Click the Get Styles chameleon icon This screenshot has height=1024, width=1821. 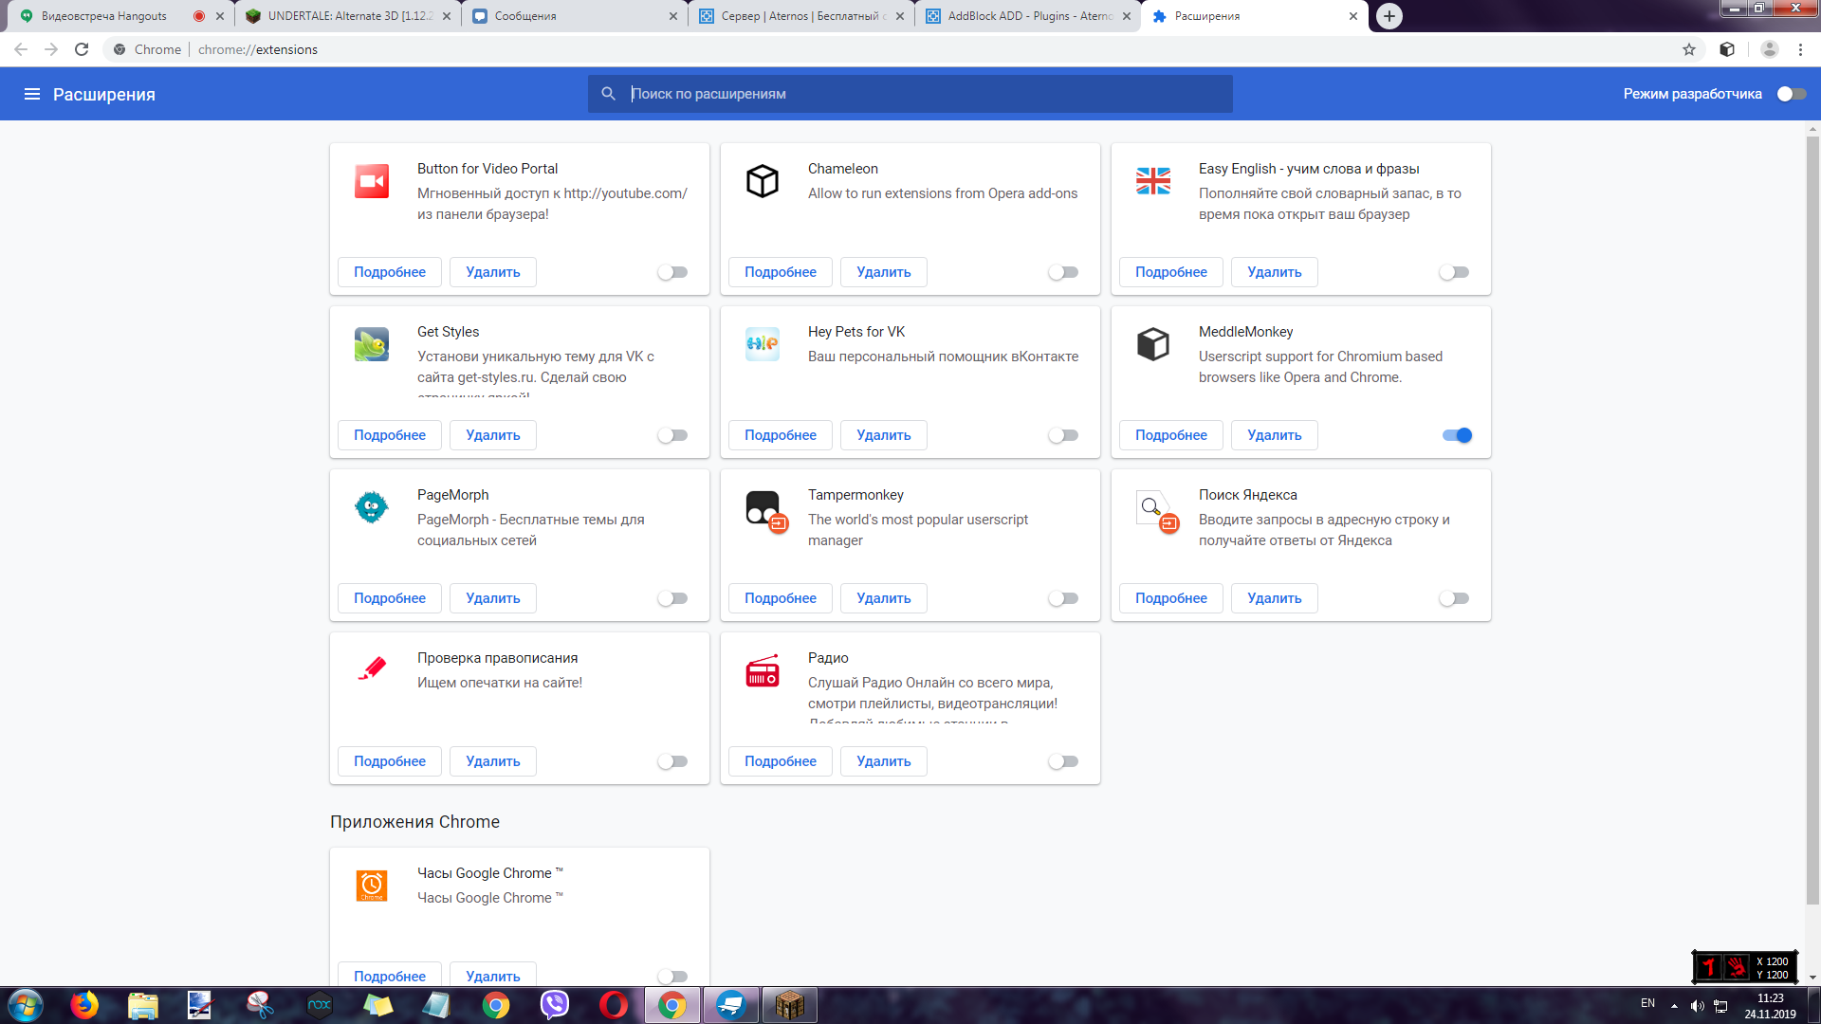click(372, 344)
